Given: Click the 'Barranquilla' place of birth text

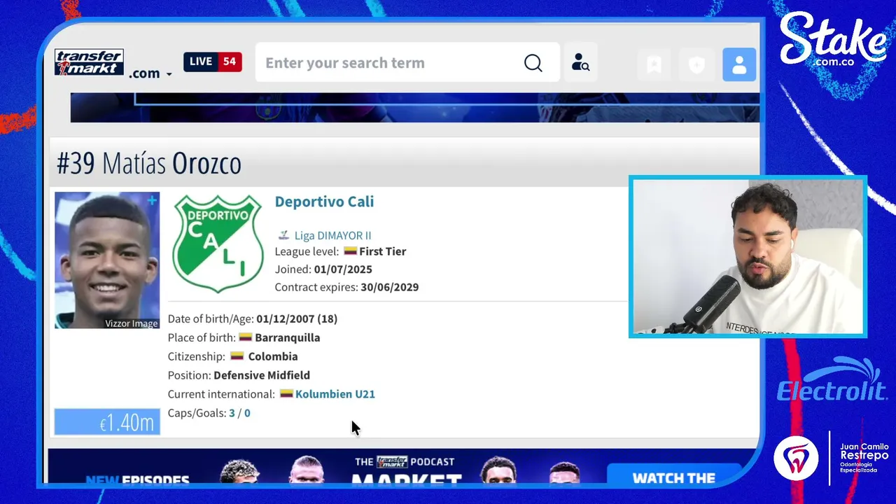Looking at the screenshot, I should (288, 337).
